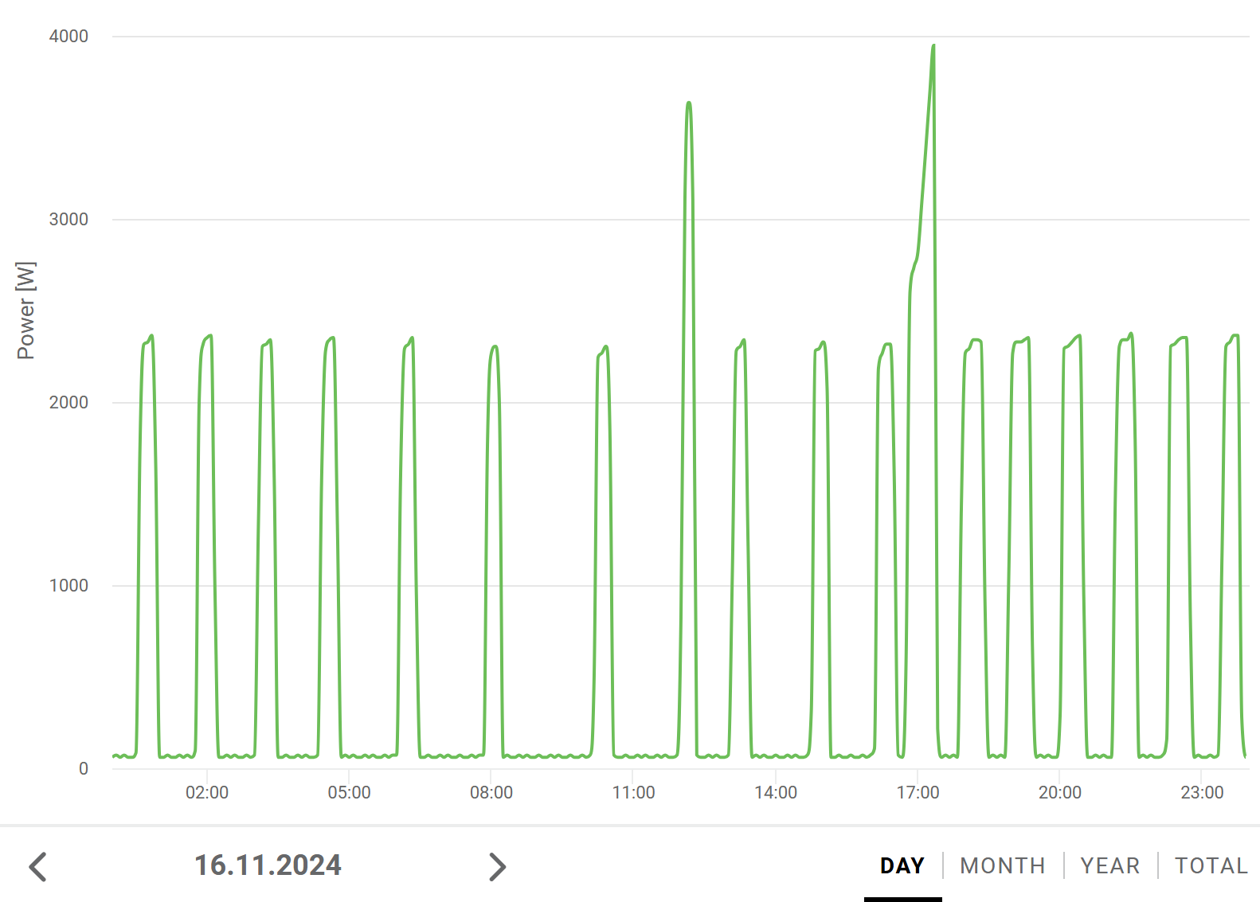Image resolution: width=1260 pixels, height=902 pixels.
Task: Click the 4000 value on power axis
Action: (68, 36)
